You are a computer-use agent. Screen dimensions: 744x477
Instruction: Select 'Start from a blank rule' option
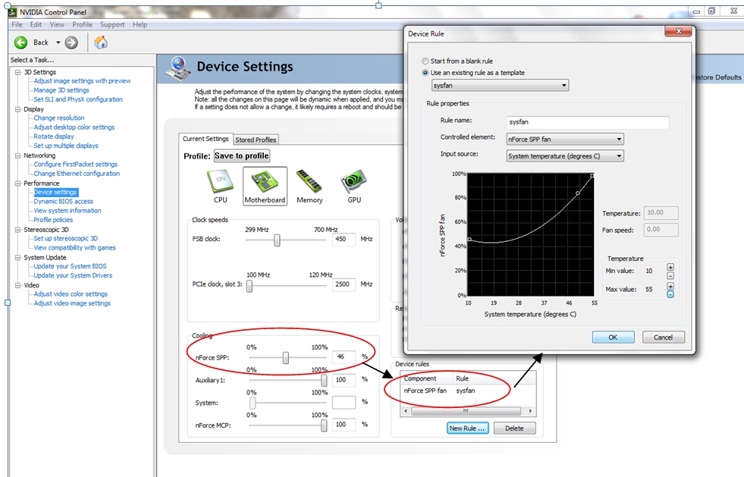pos(425,61)
